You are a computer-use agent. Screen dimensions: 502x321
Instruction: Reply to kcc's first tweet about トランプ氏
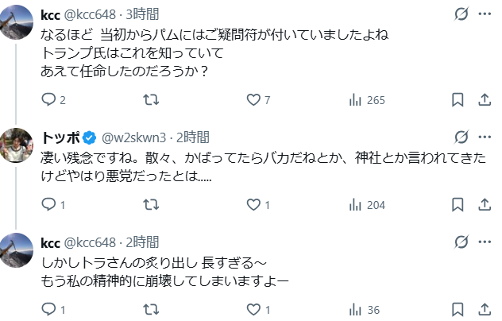tap(48, 100)
